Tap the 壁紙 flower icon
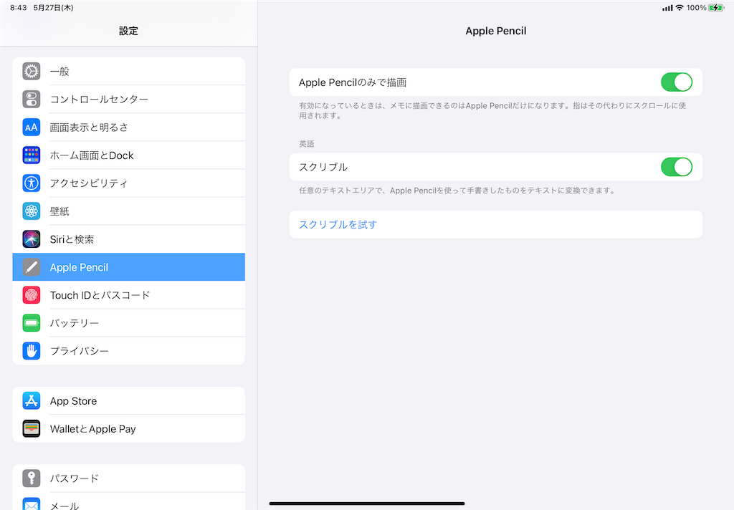This screenshot has height=510, width=734. click(32, 211)
